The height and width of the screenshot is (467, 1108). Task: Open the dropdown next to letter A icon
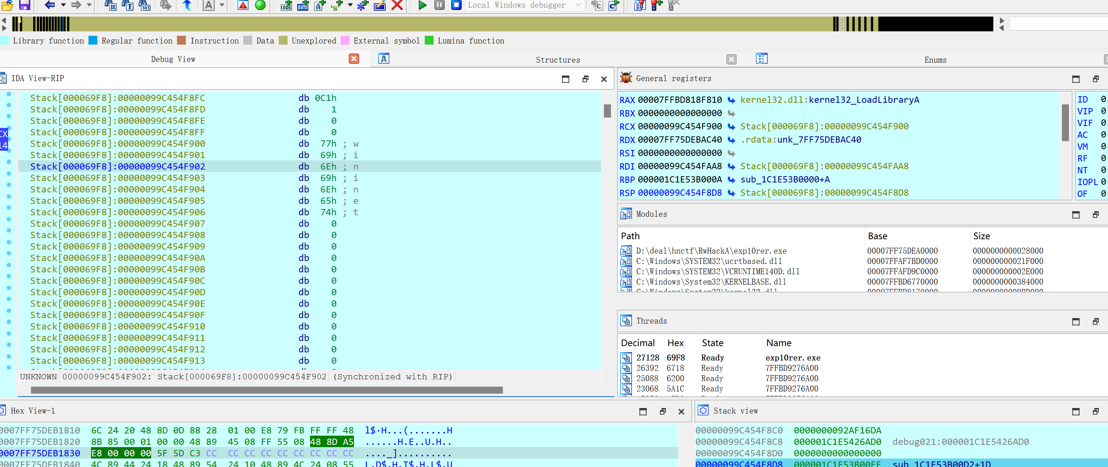tap(222, 5)
